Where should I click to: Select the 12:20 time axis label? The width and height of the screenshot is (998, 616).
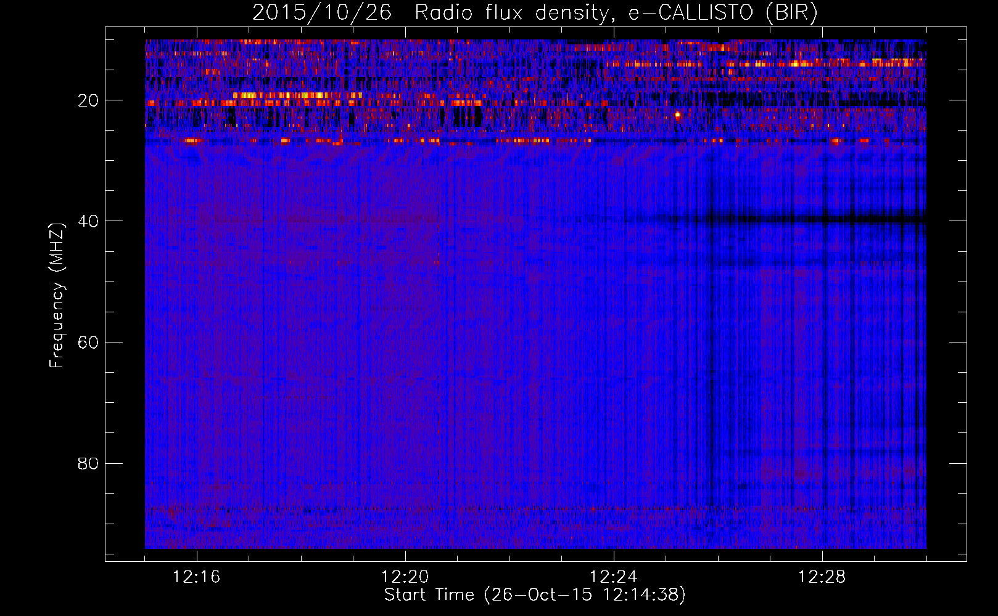pos(405,577)
